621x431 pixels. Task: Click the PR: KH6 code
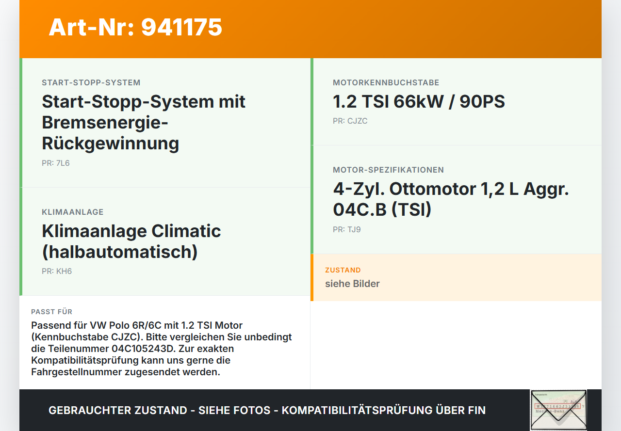tap(57, 271)
